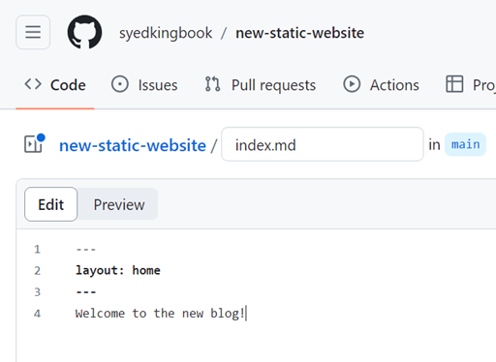
Task: Switch to Preview mode
Action: 119,204
